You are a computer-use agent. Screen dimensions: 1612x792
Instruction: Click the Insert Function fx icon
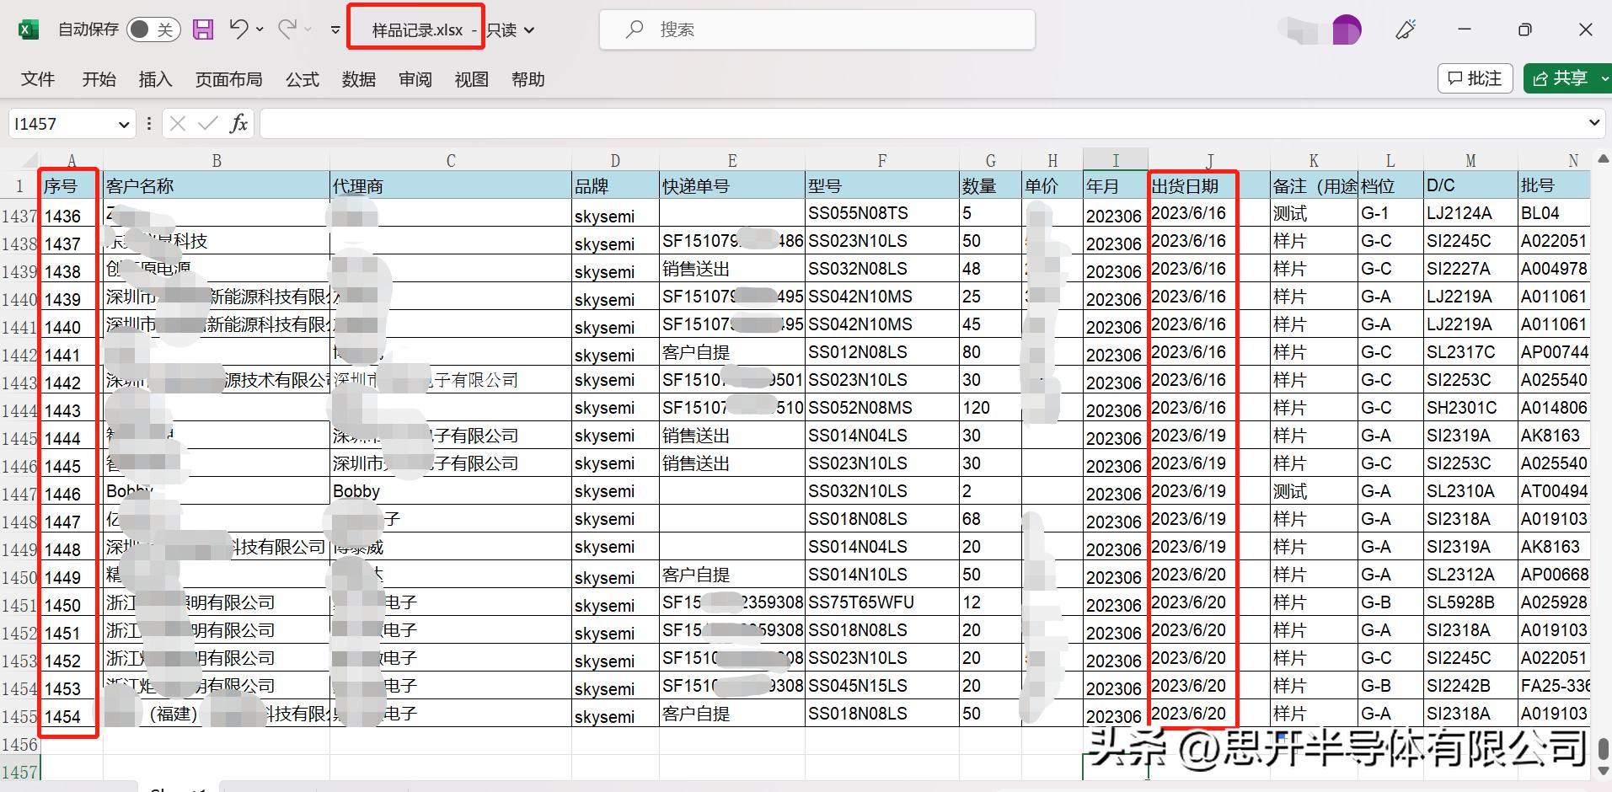point(238,123)
